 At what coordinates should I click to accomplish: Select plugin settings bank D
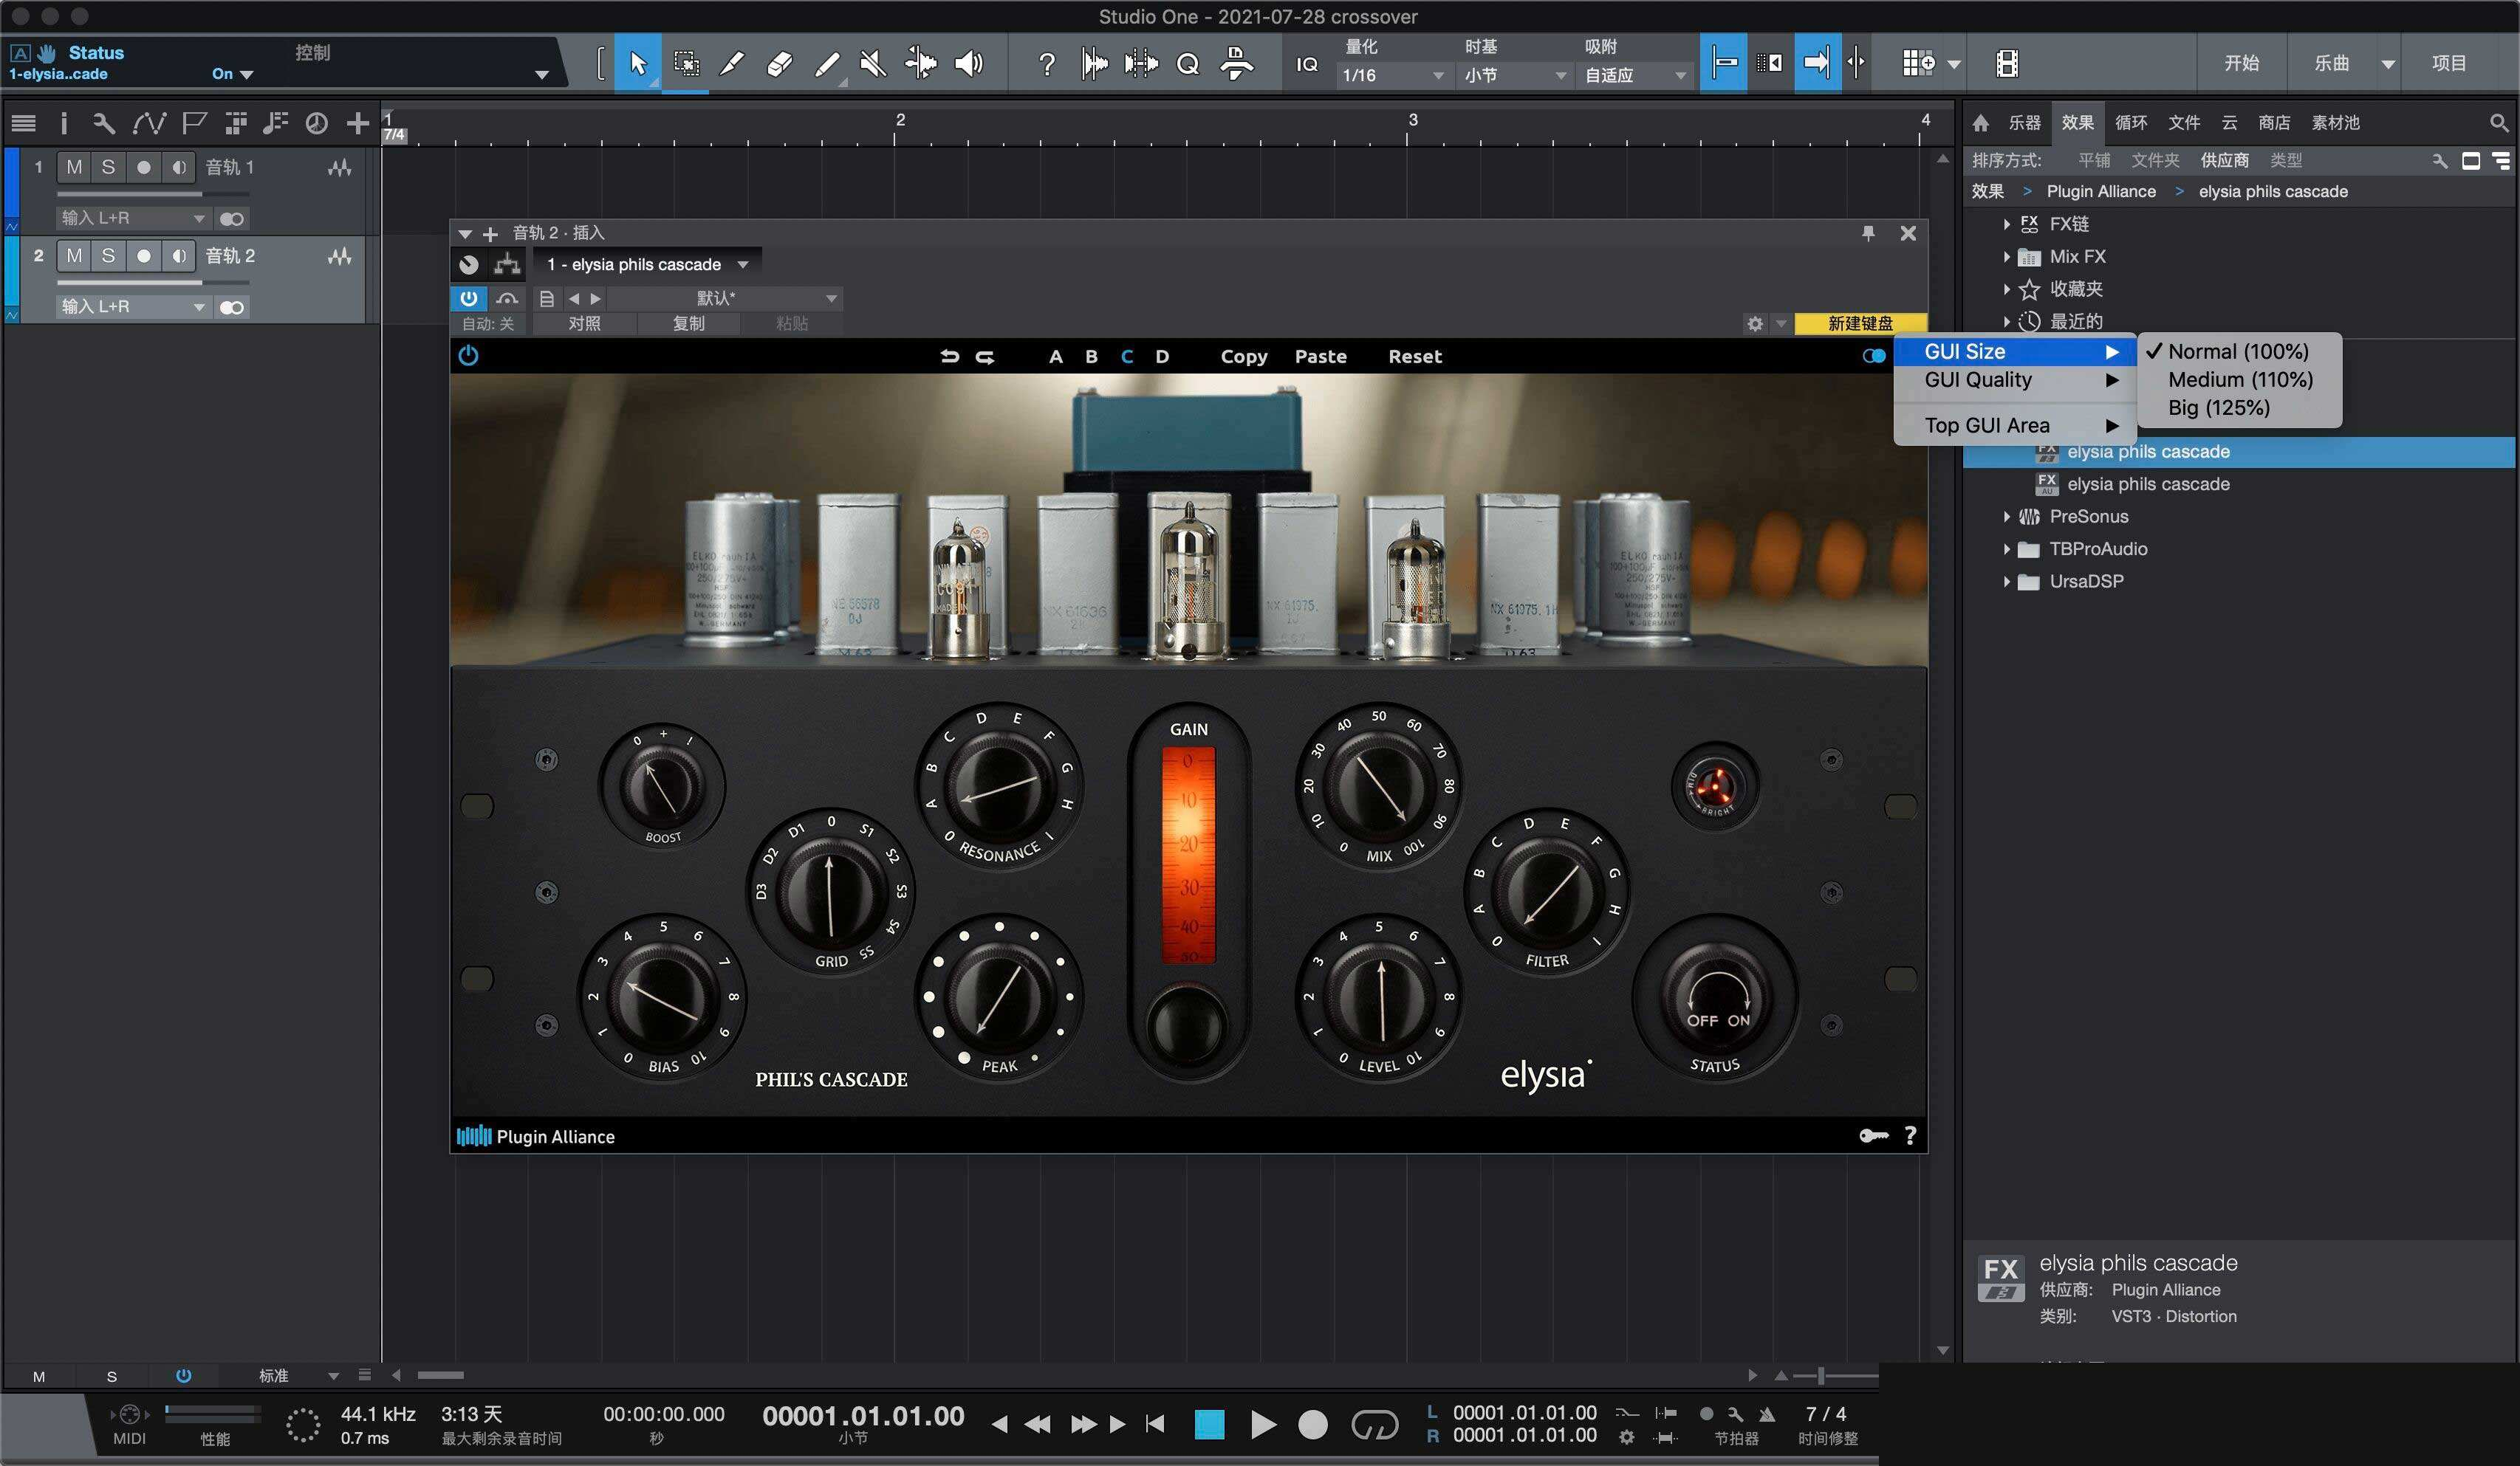1162,357
